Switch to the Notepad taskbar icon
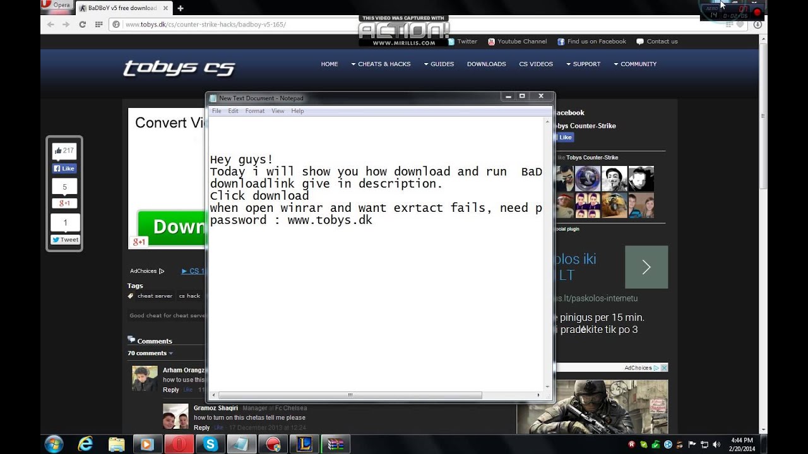 click(x=242, y=444)
